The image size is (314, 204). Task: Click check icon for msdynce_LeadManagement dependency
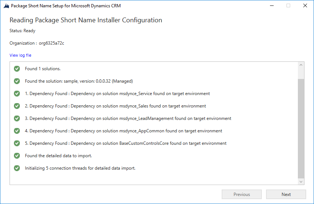[17, 118]
